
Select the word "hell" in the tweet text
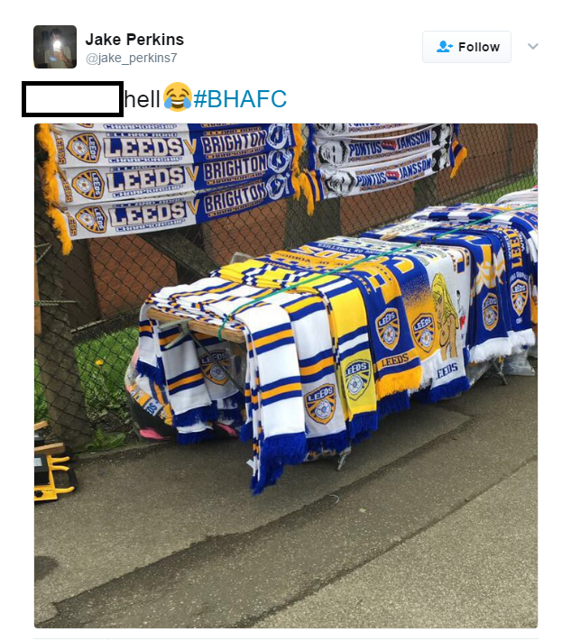pyautogui.click(x=142, y=99)
